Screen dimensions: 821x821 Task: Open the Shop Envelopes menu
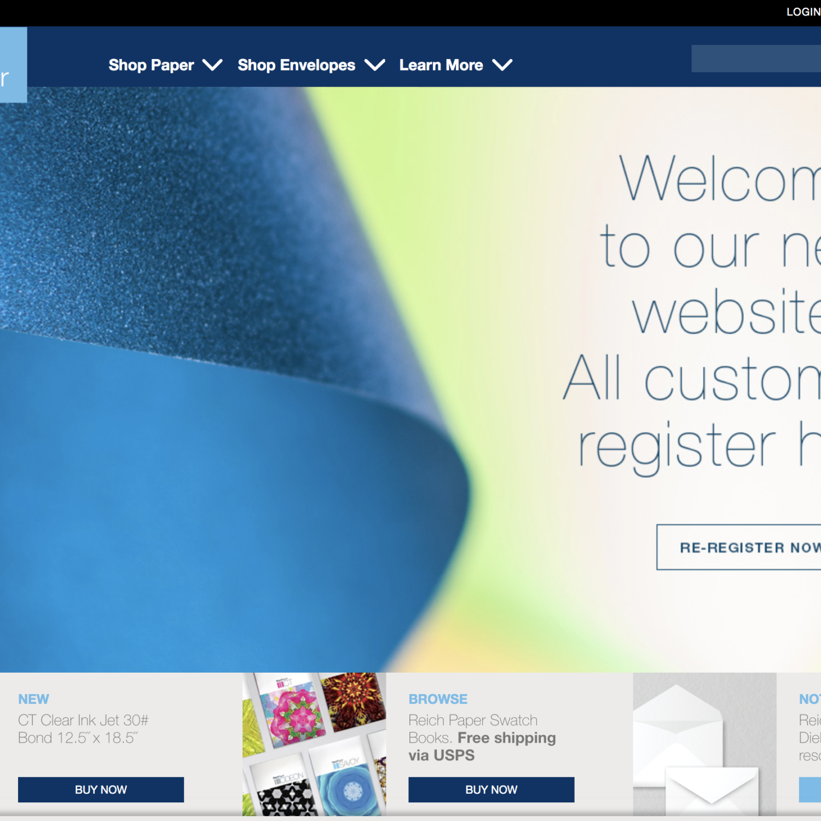click(296, 65)
